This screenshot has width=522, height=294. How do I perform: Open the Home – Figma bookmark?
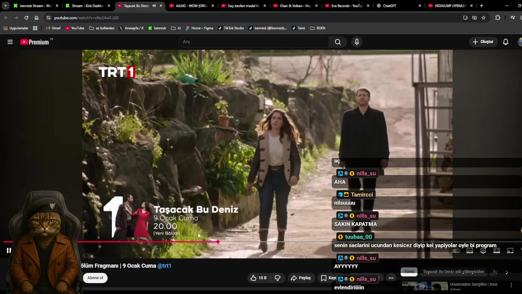199,28
